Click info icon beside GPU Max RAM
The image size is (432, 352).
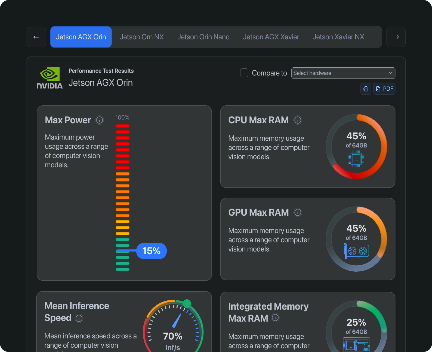(298, 212)
